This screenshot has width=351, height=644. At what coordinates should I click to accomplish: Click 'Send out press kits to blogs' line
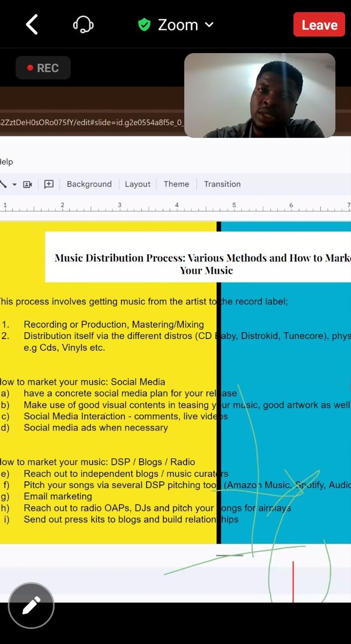point(131,519)
